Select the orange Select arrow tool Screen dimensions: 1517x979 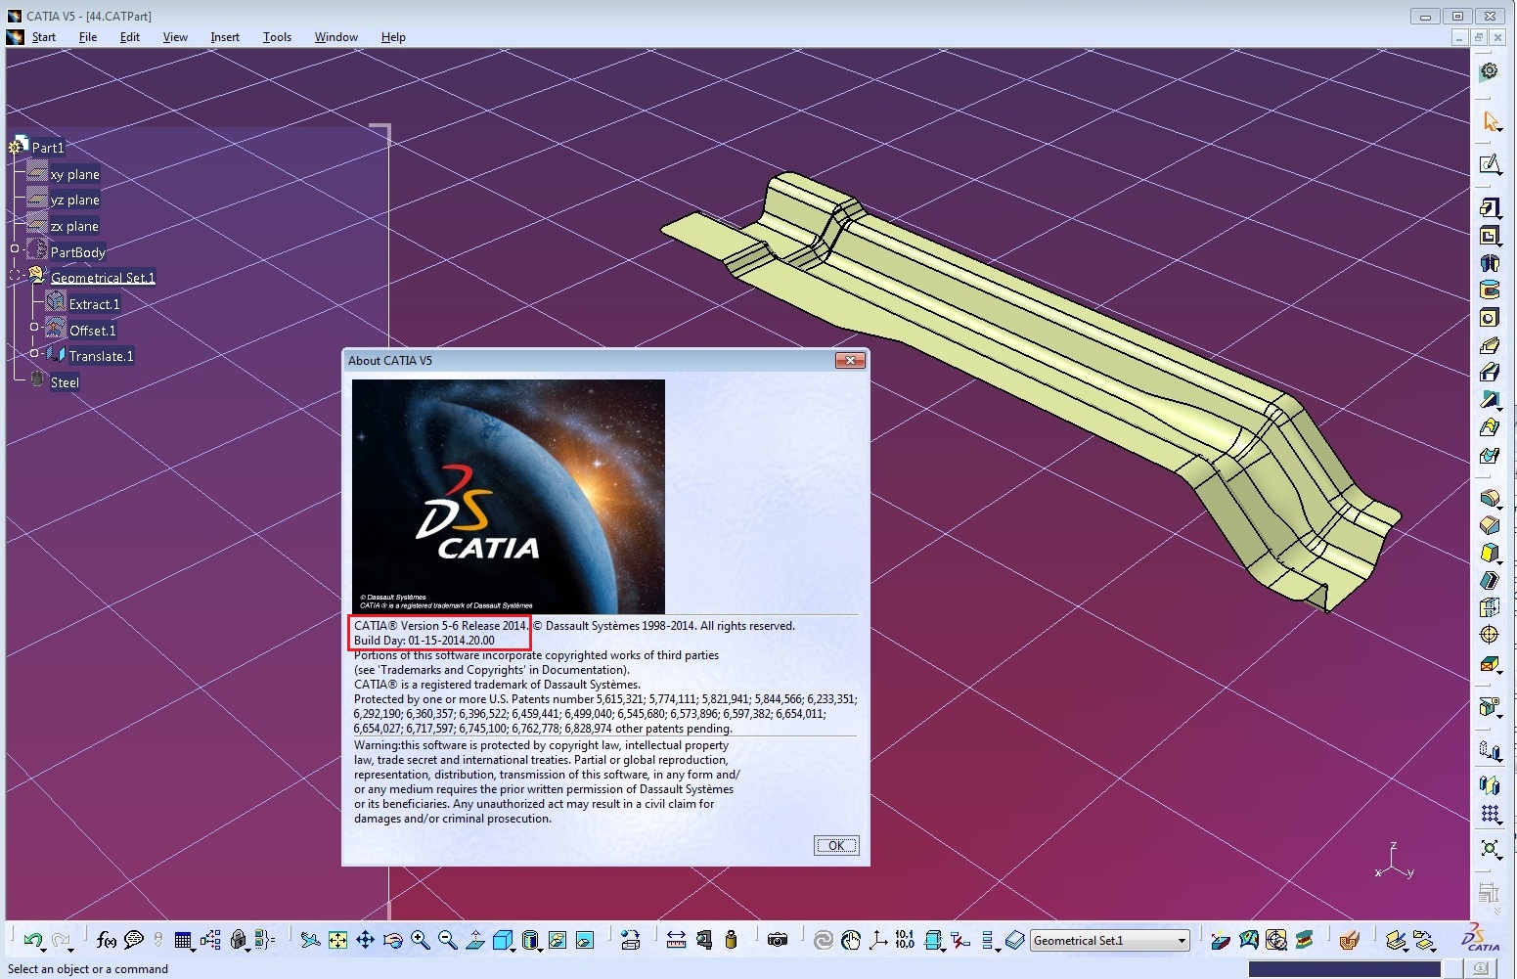[x=1490, y=121]
